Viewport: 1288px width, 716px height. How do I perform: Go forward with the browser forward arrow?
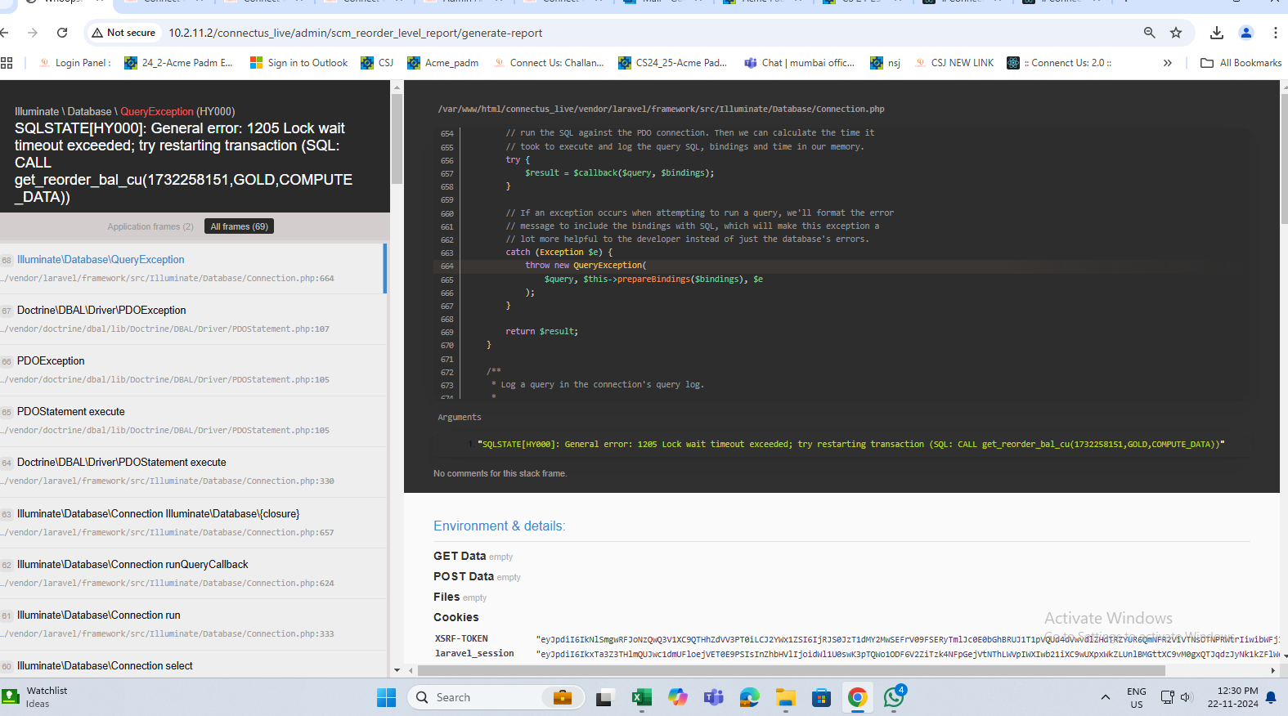(x=33, y=33)
